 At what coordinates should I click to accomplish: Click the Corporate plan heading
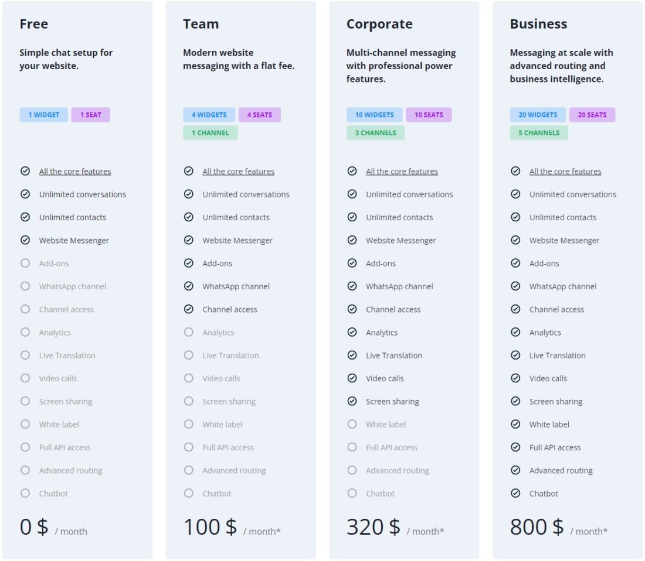(379, 23)
